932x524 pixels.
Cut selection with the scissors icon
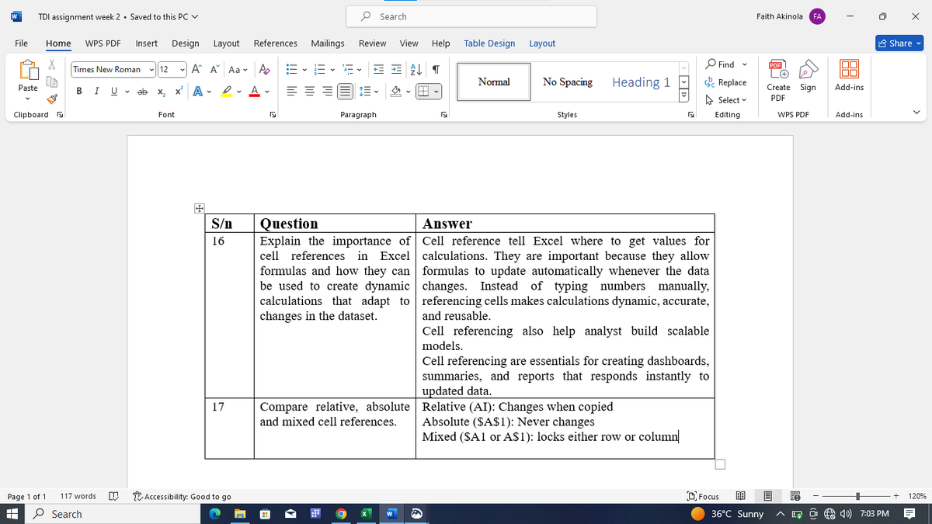click(x=53, y=66)
